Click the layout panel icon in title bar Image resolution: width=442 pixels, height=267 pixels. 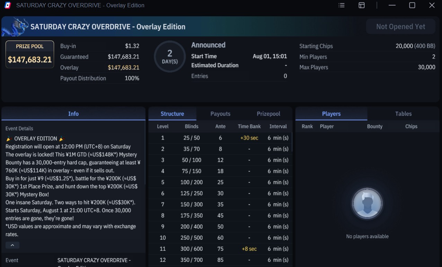click(x=362, y=5)
